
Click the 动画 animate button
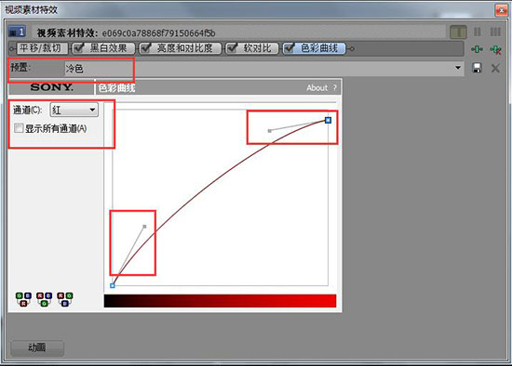[x=37, y=347]
